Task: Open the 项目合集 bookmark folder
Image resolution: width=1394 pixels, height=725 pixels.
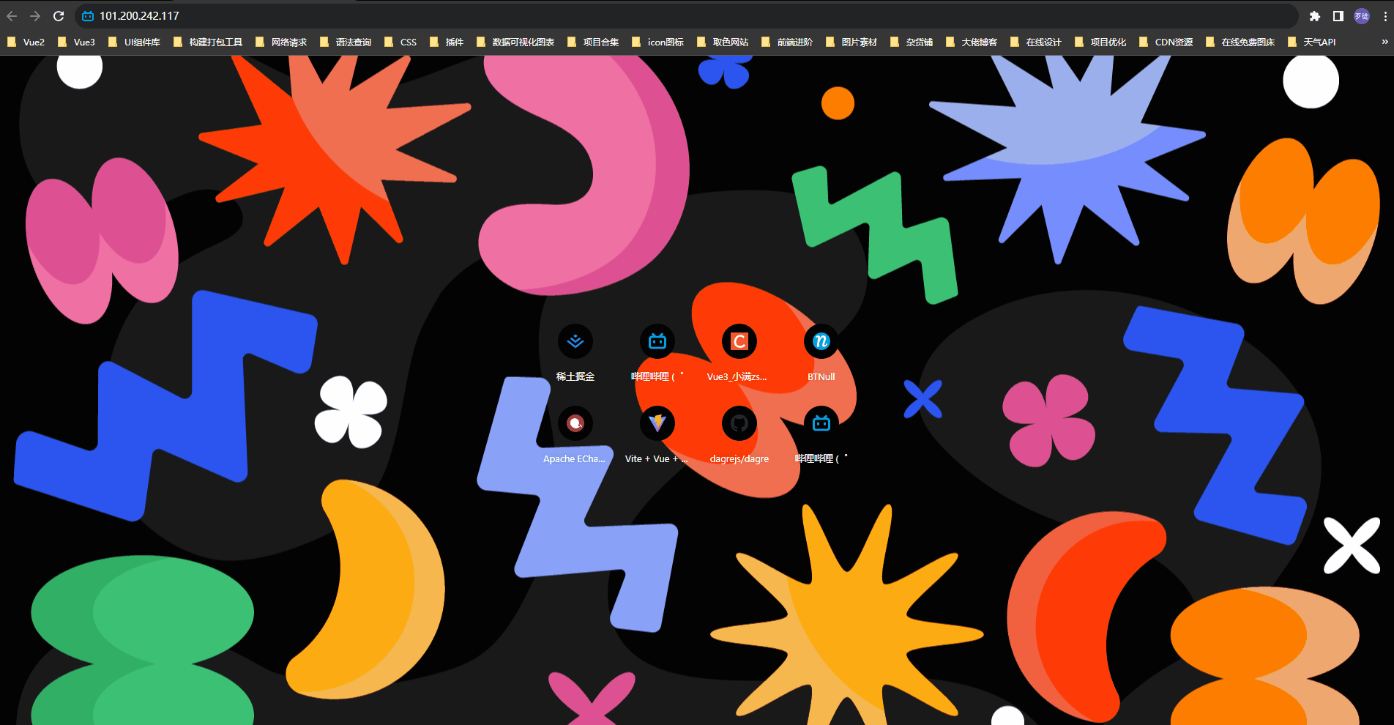Action: coord(593,42)
